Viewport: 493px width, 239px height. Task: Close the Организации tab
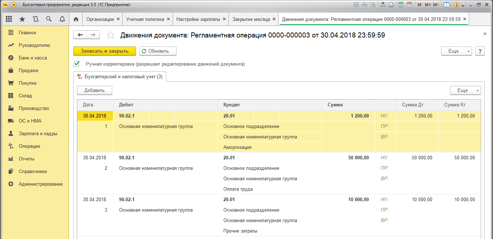coord(118,19)
